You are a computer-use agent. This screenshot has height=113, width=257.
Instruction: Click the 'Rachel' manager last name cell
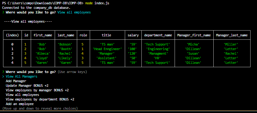pos(231,53)
